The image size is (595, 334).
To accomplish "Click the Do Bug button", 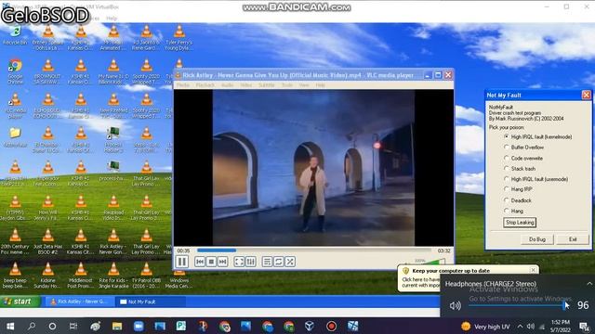I will tap(537, 239).
